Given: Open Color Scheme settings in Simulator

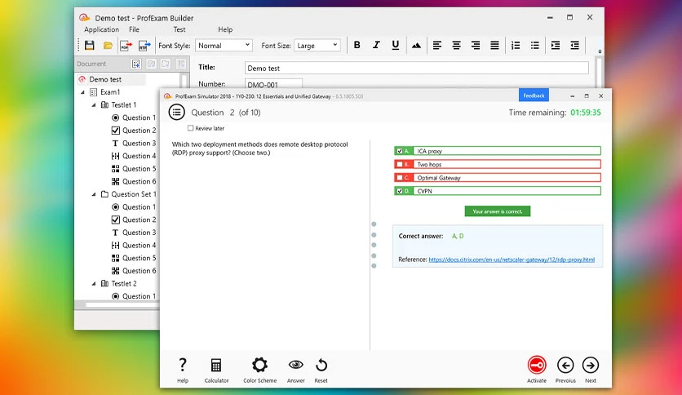Looking at the screenshot, I should [x=259, y=365].
